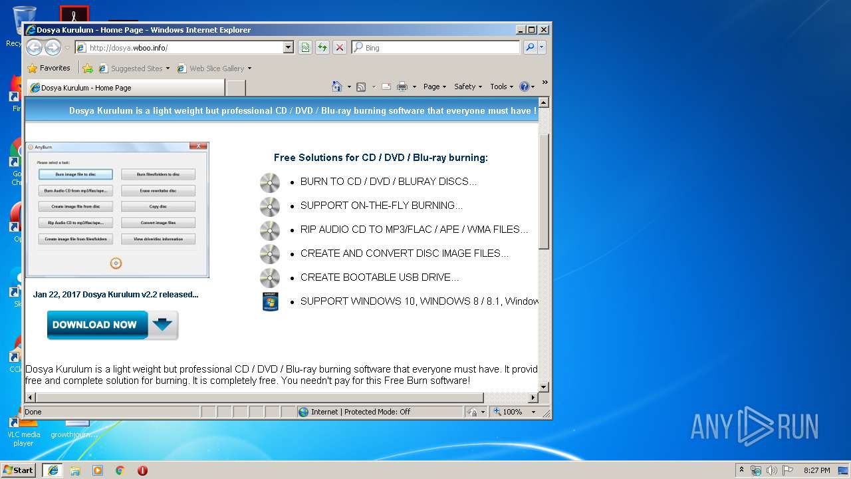Show hidden tray icons arrow
This screenshot has height=479, width=851.
(x=741, y=470)
